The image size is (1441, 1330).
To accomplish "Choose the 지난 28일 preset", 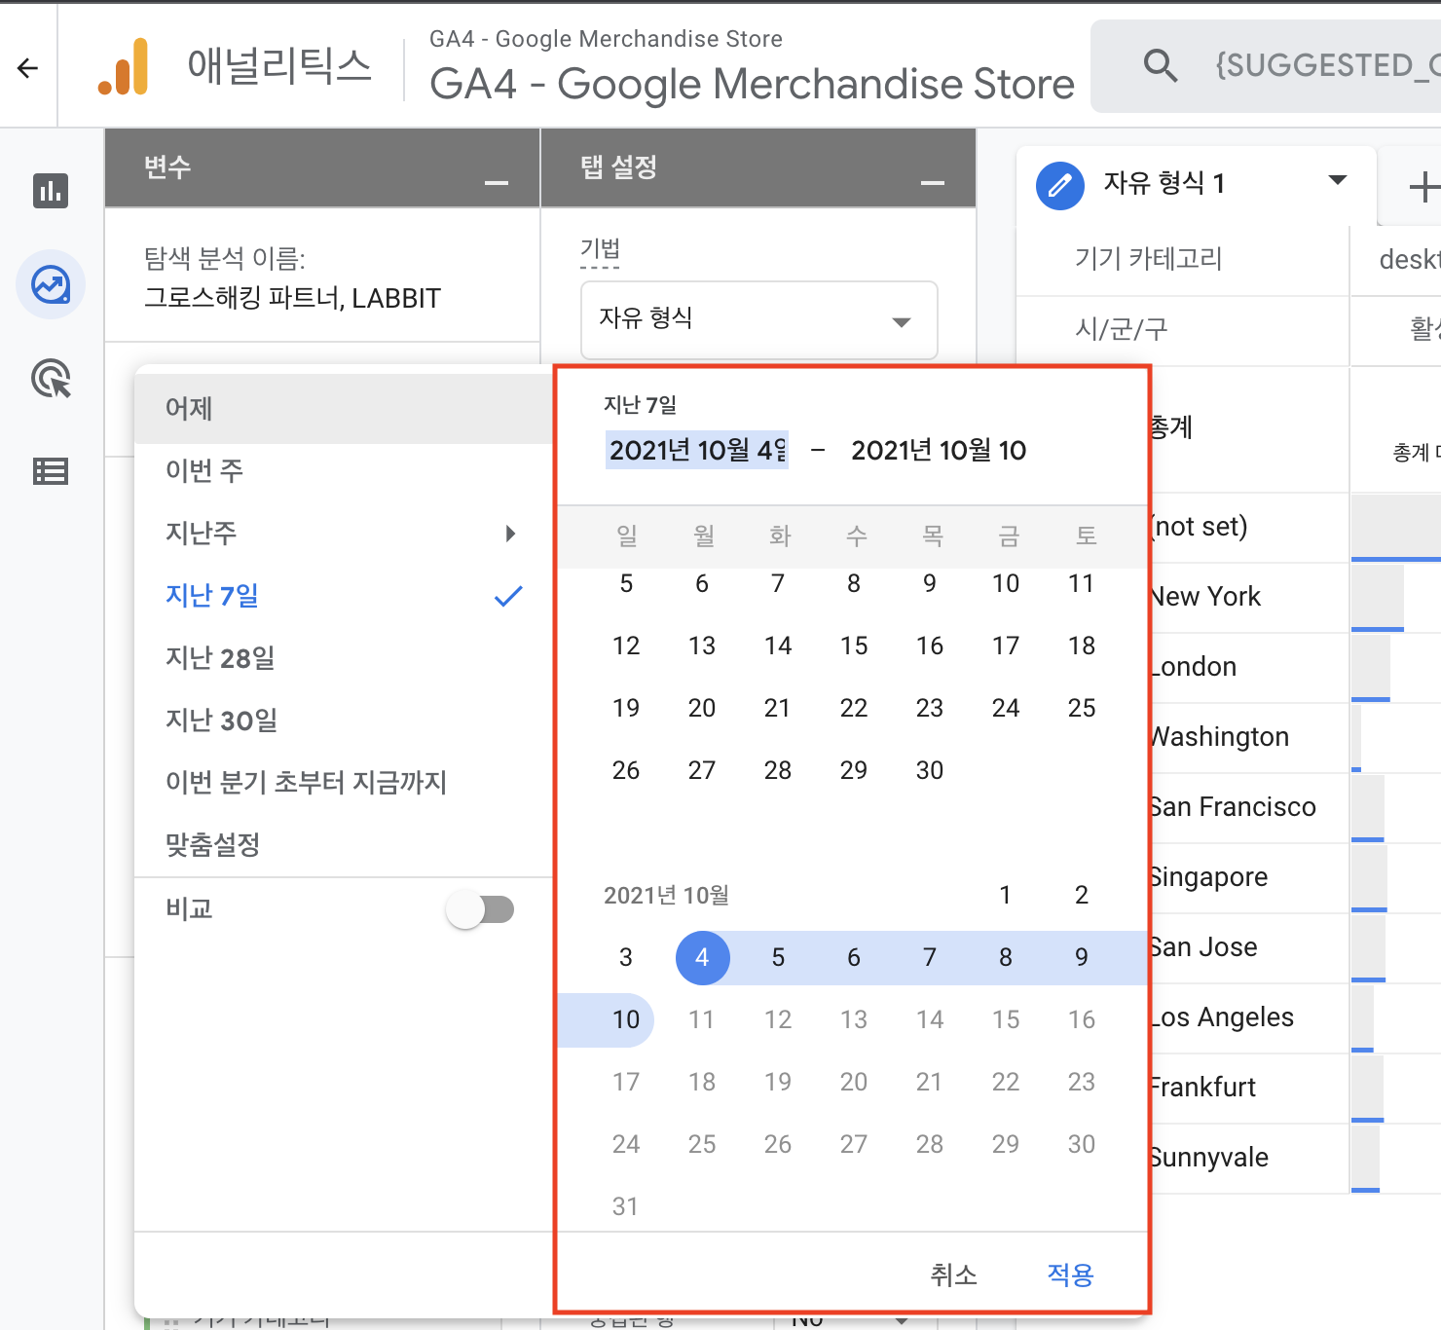I will [x=220, y=658].
